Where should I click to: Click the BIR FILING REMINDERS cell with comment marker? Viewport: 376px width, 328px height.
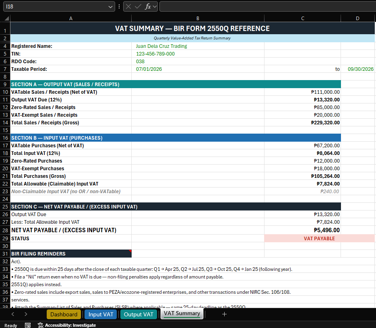click(x=71, y=254)
